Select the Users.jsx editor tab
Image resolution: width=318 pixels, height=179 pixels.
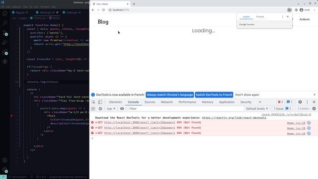pos(72,12)
